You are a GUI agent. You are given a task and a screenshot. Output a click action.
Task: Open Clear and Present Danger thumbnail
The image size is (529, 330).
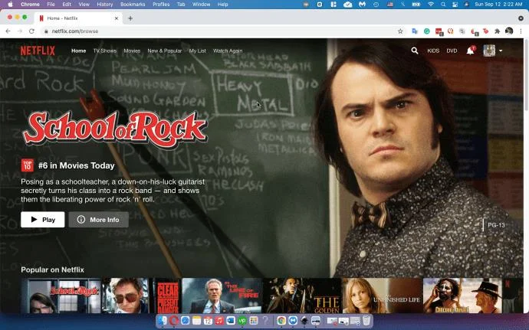point(141,296)
